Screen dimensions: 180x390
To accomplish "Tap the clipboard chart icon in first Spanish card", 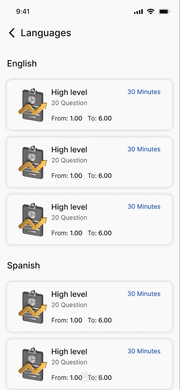I will [x=32, y=307].
